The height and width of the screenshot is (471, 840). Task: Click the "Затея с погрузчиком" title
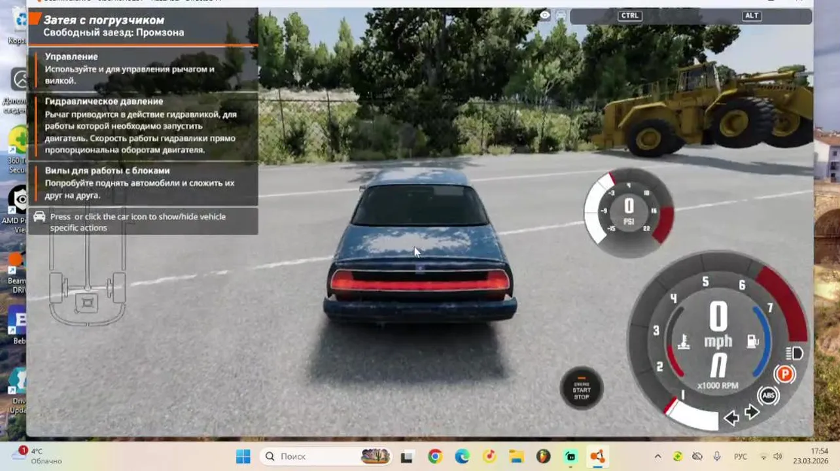tap(104, 20)
